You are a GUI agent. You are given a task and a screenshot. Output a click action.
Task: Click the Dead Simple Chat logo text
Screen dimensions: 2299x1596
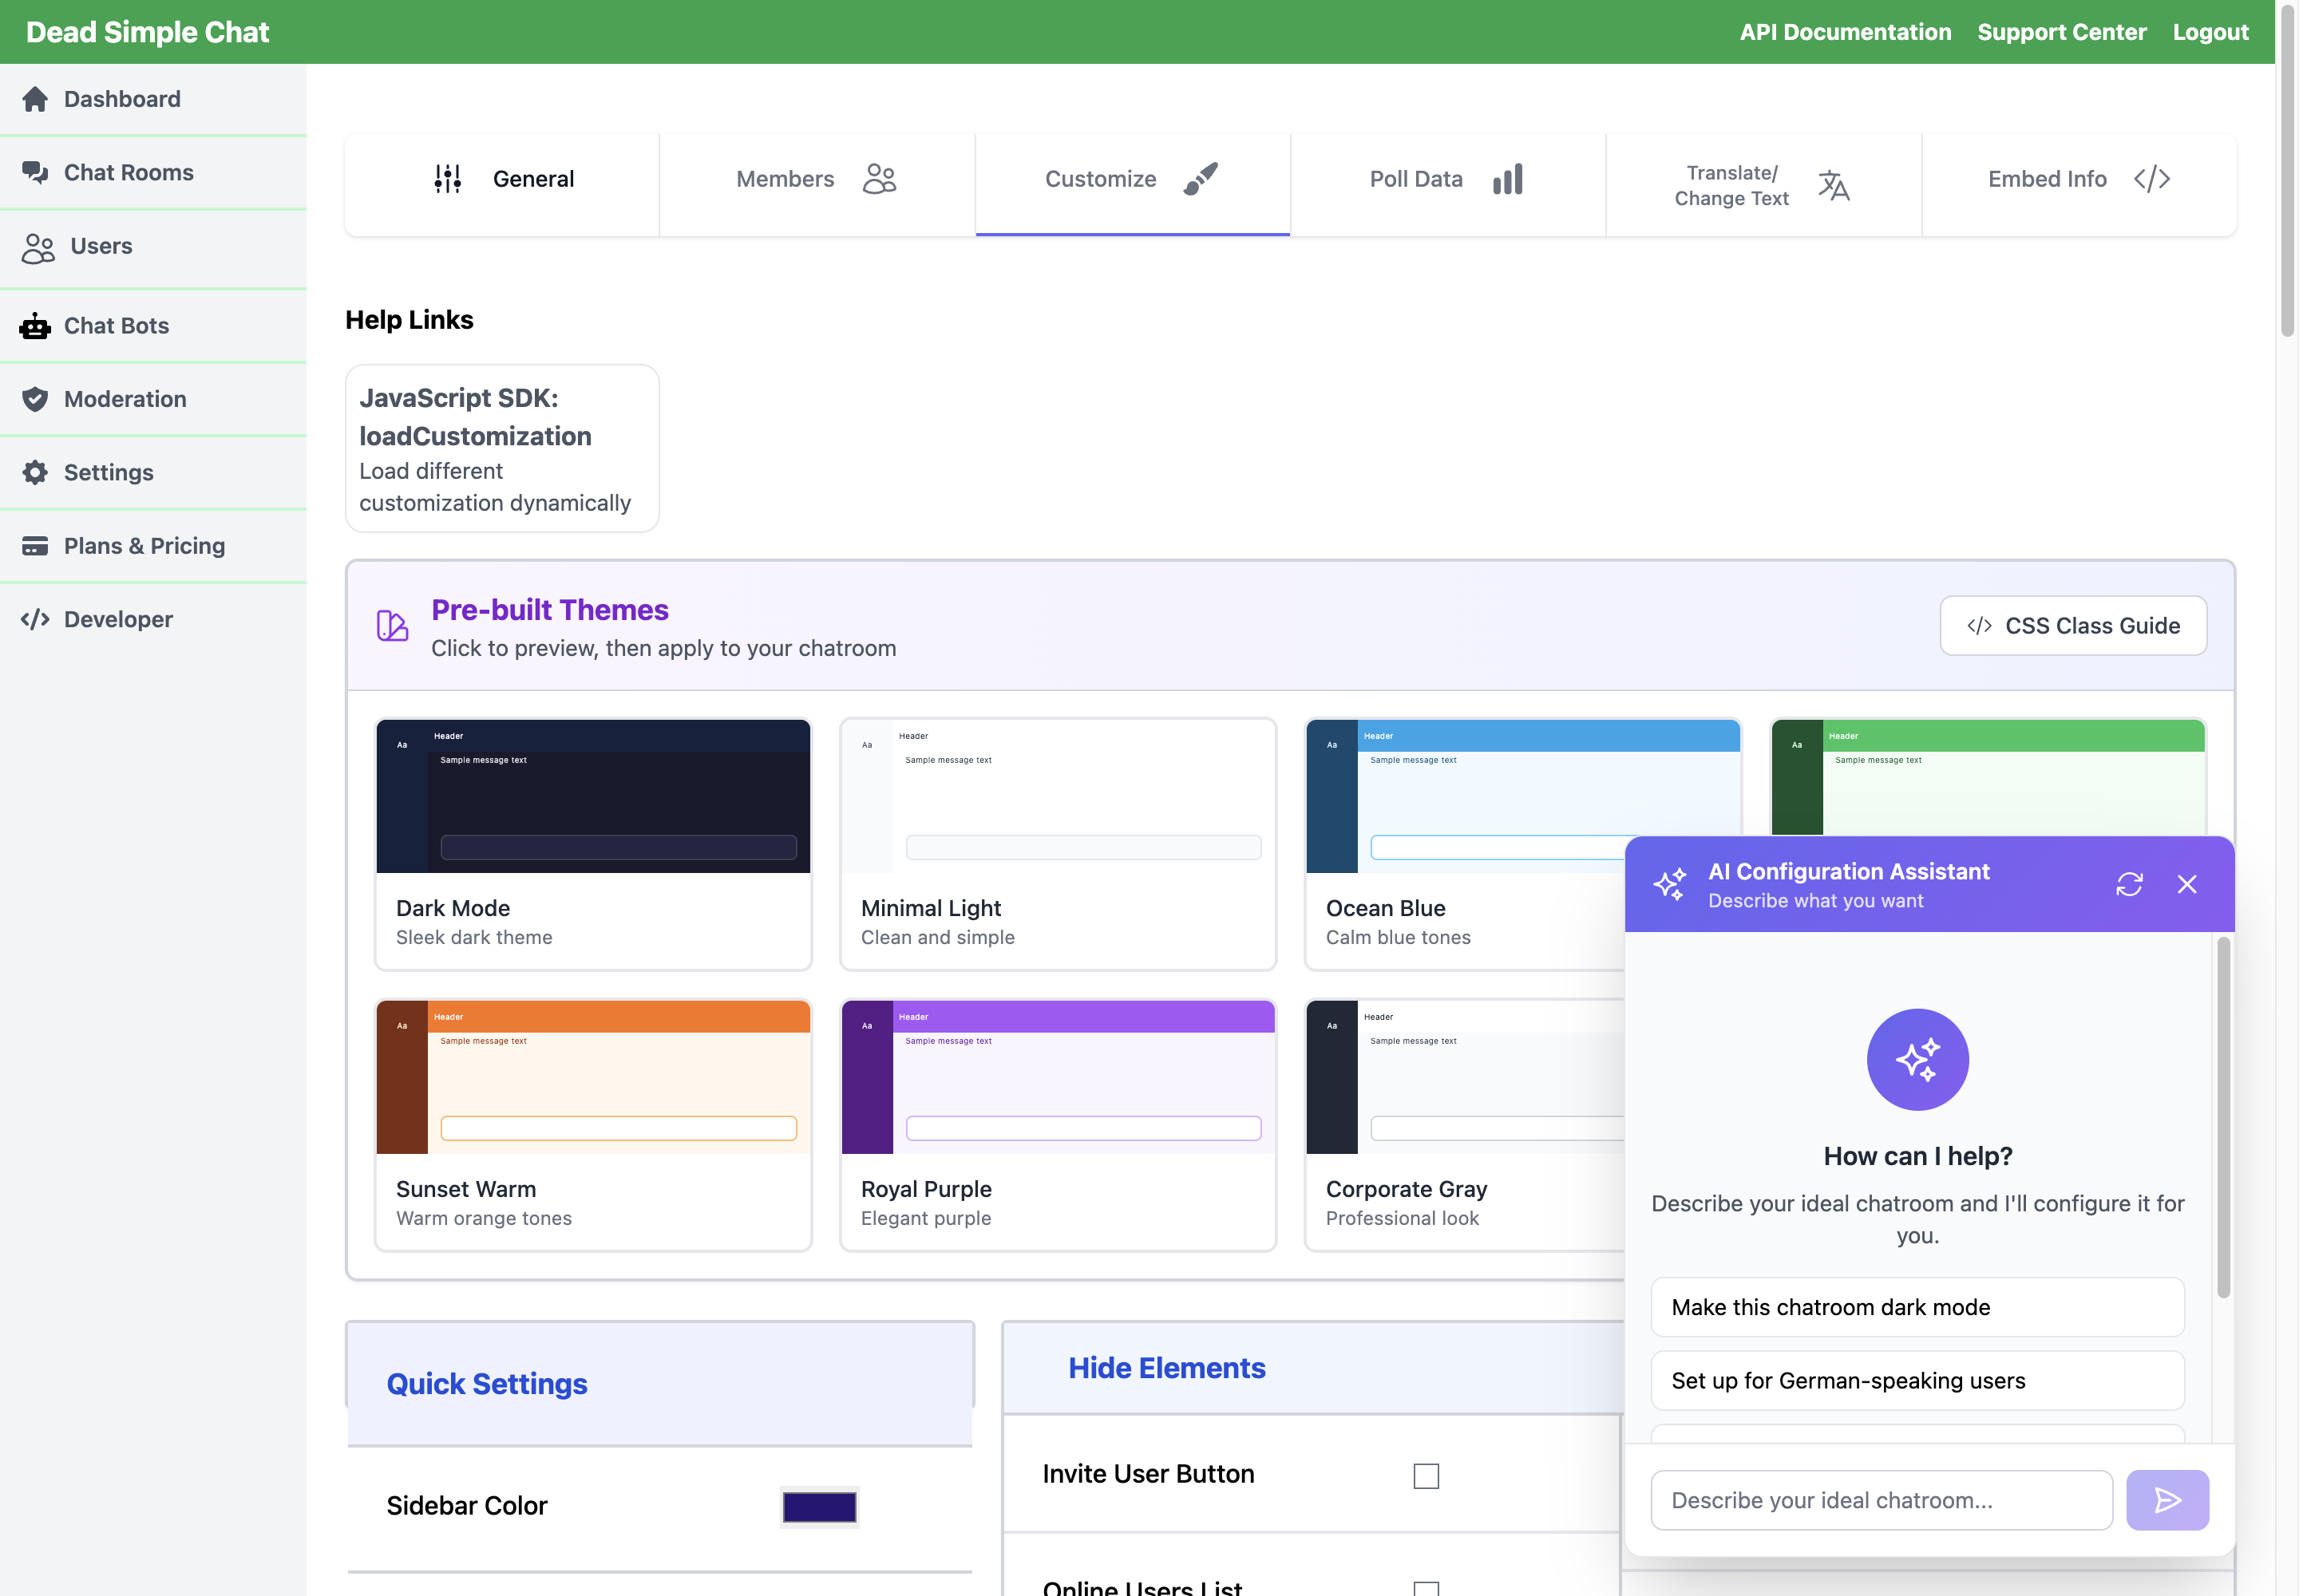coord(148,32)
